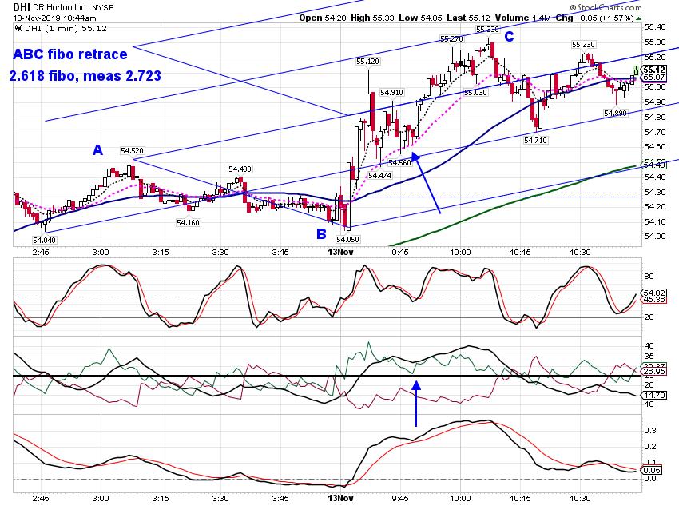The image size is (679, 506).
Task: Click the boxed 14.79 ADX value
Action: 654,395
